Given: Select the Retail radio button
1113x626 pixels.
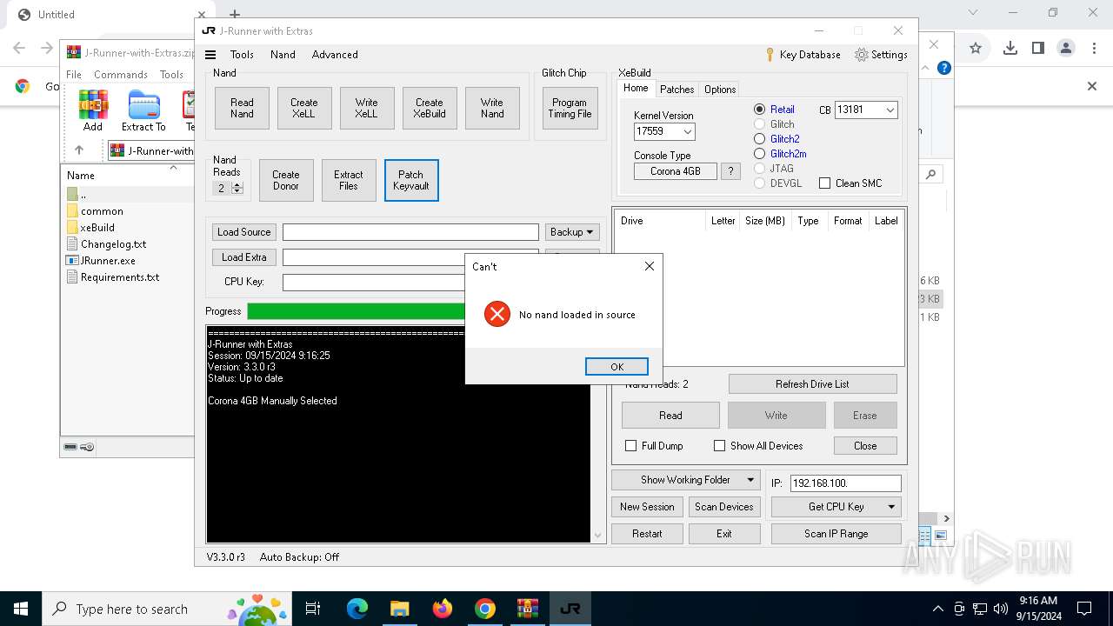Looking at the screenshot, I should [x=759, y=110].
